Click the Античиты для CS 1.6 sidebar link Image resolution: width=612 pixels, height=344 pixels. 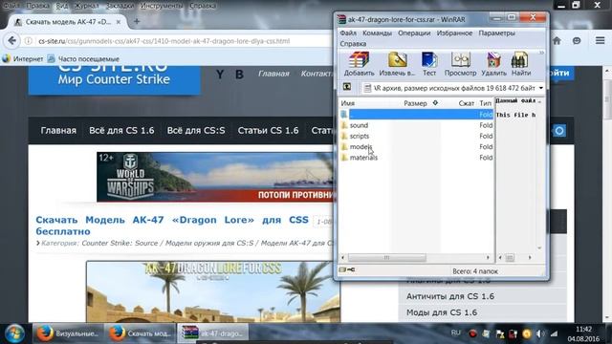coord(450,296)
